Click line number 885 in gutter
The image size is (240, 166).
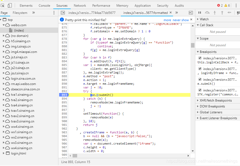[64, 65]
